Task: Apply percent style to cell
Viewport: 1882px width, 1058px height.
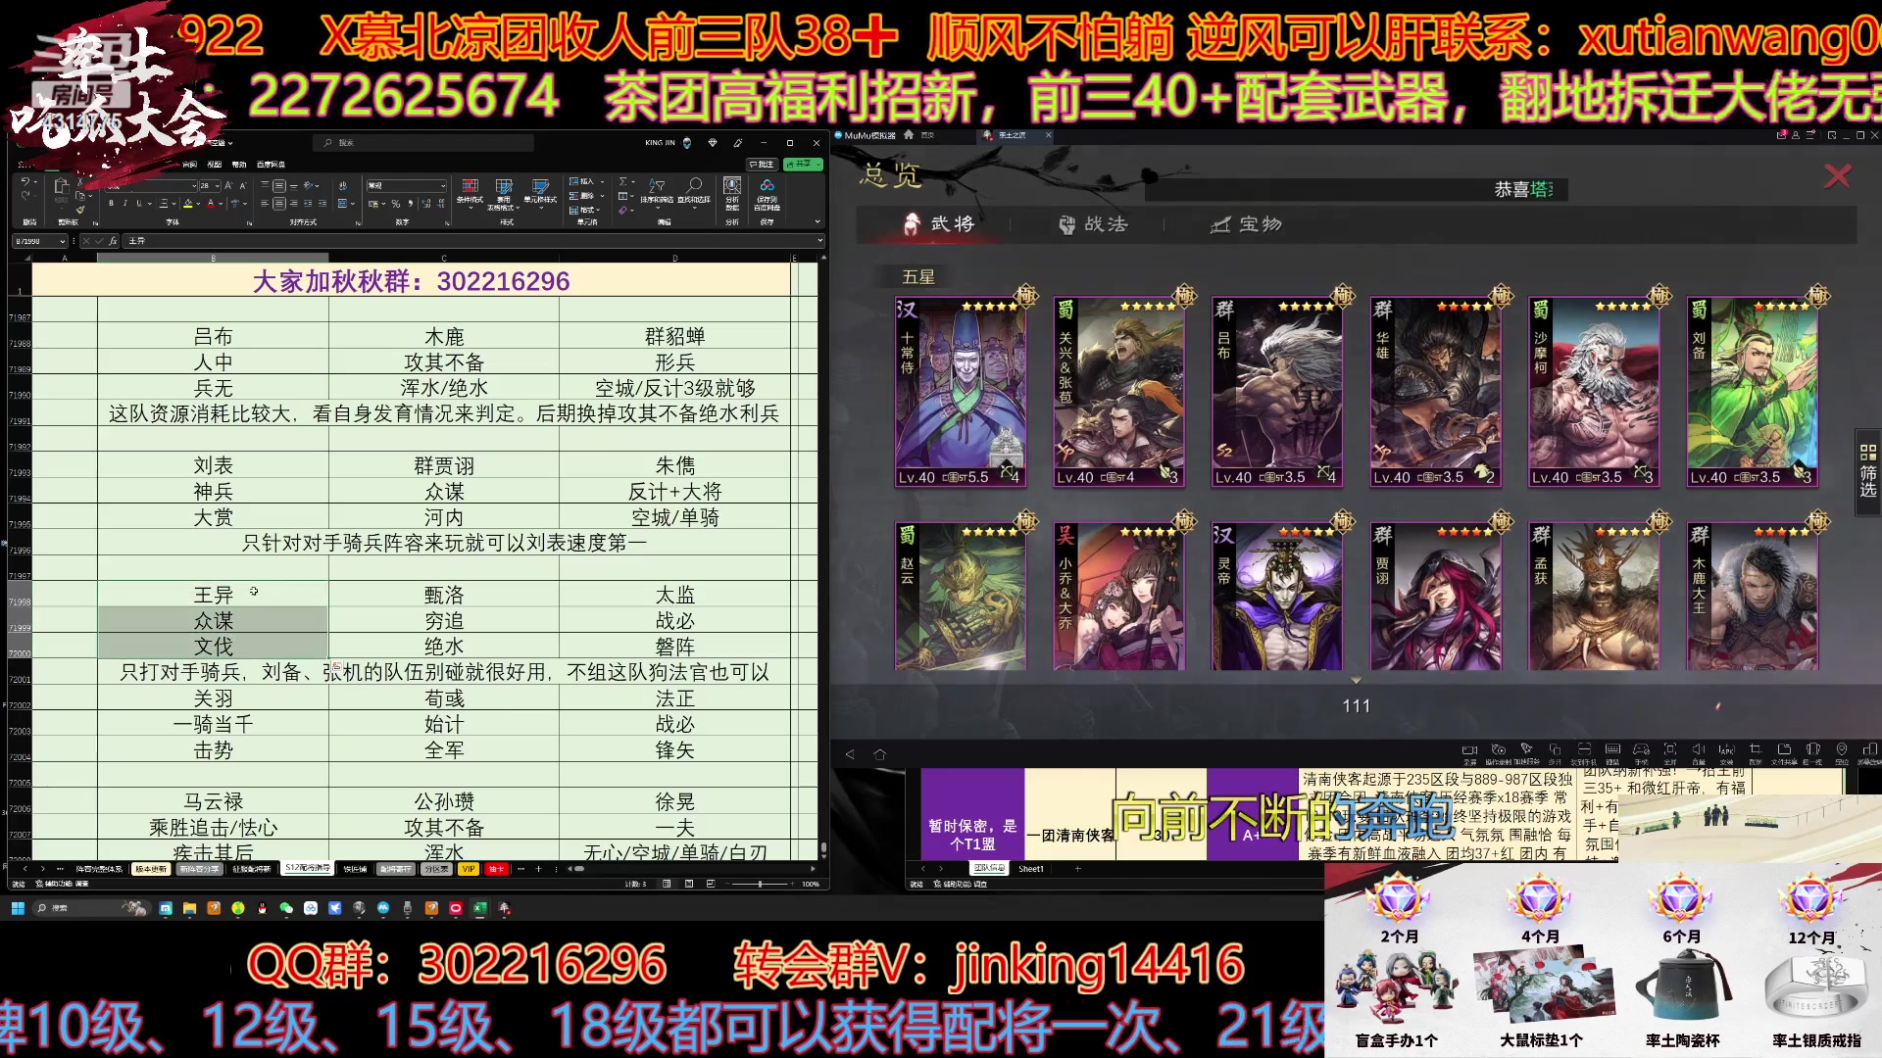Action: 395,204
